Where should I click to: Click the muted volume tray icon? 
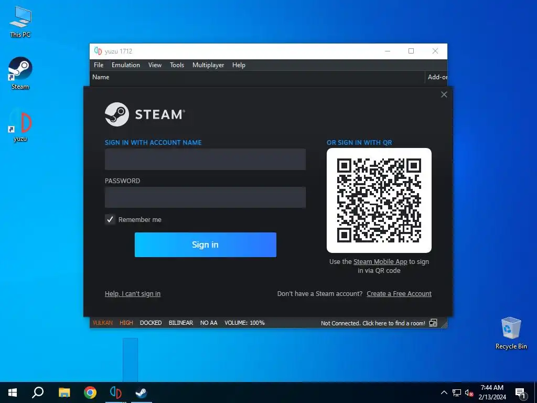469,393
